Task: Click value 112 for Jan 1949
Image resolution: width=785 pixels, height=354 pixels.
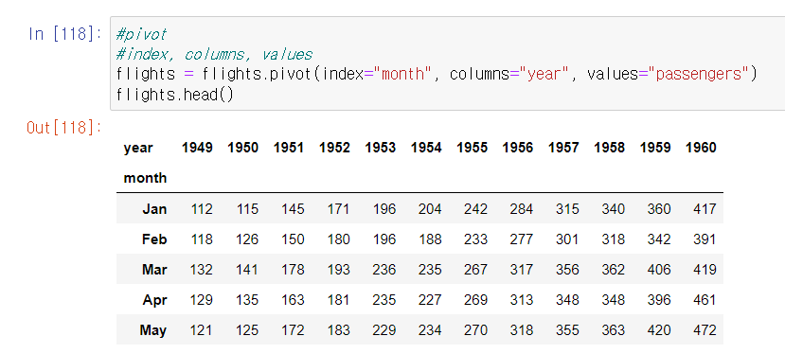Action: pyautogui.click(x=202, y=209)
